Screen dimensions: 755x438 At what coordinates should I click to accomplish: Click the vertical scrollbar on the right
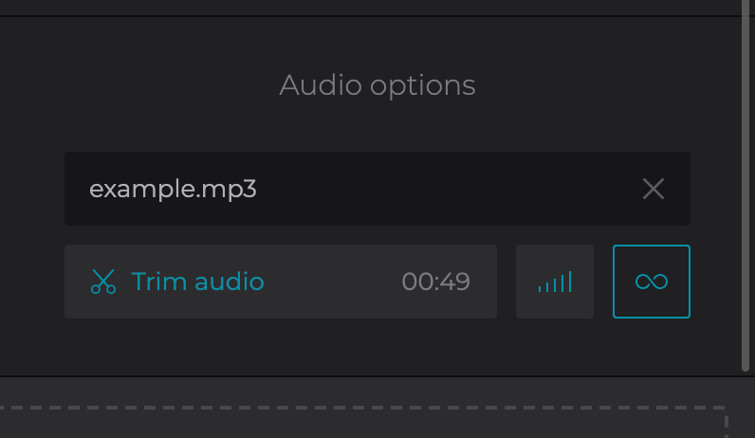[745, 190]
